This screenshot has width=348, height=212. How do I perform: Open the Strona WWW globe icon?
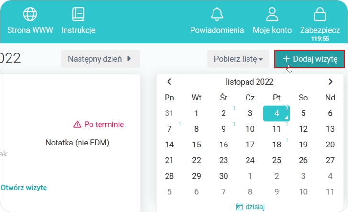point(30,14)
